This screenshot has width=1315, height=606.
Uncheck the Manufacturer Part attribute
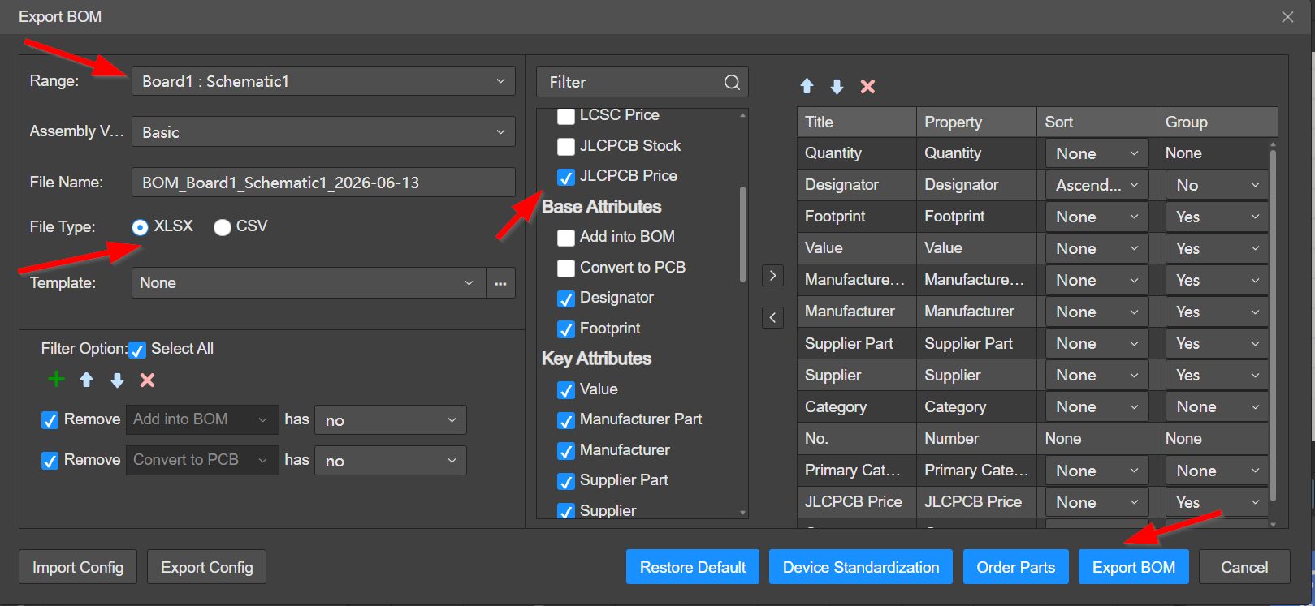(x=566, y=420)
